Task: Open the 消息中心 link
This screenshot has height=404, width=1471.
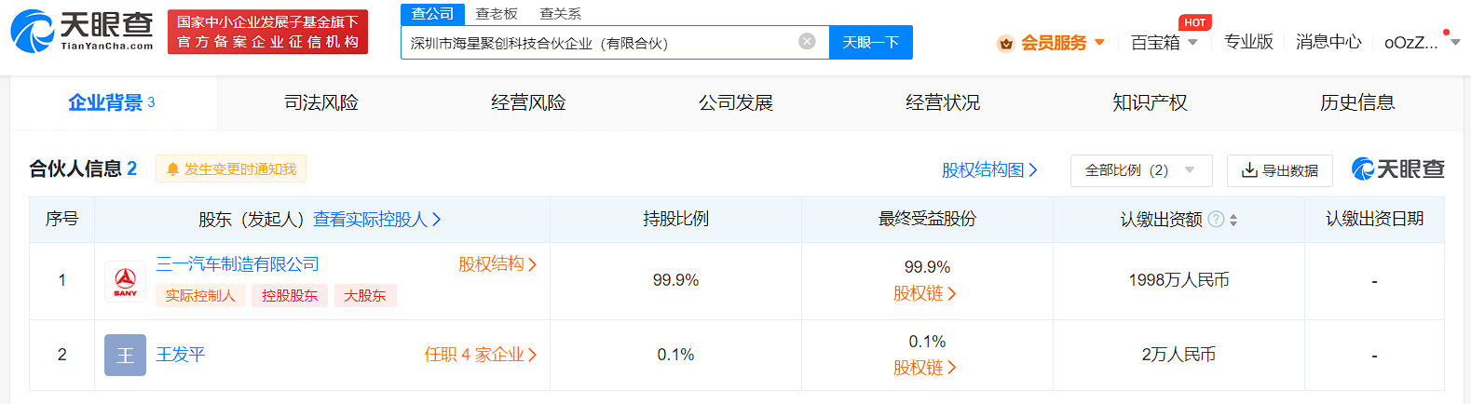Action: (x=1328, y=42)
